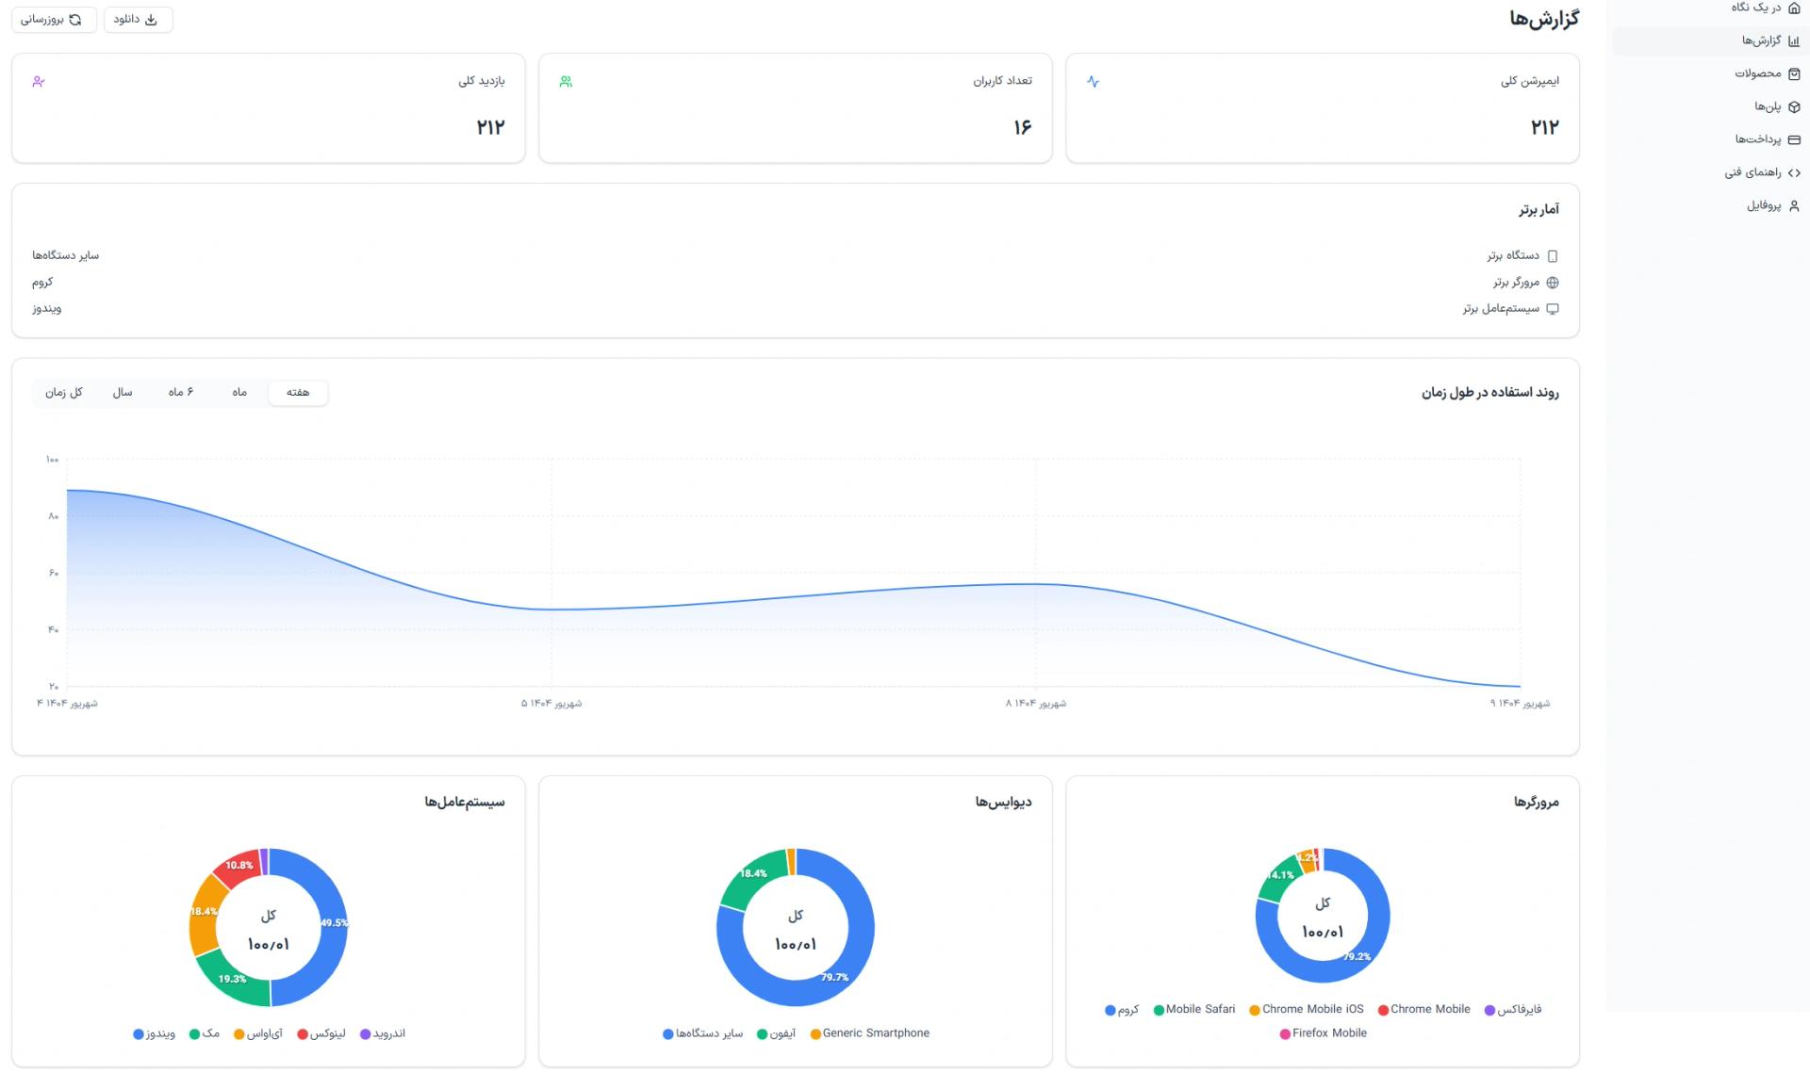Click the پلن‌ها box icon in the sidebar
Image resolution: width=1810 pixels, height=1073 pixels.
coord(1794,106)
